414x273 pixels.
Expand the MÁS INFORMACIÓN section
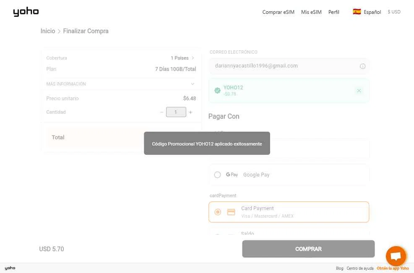121,84
